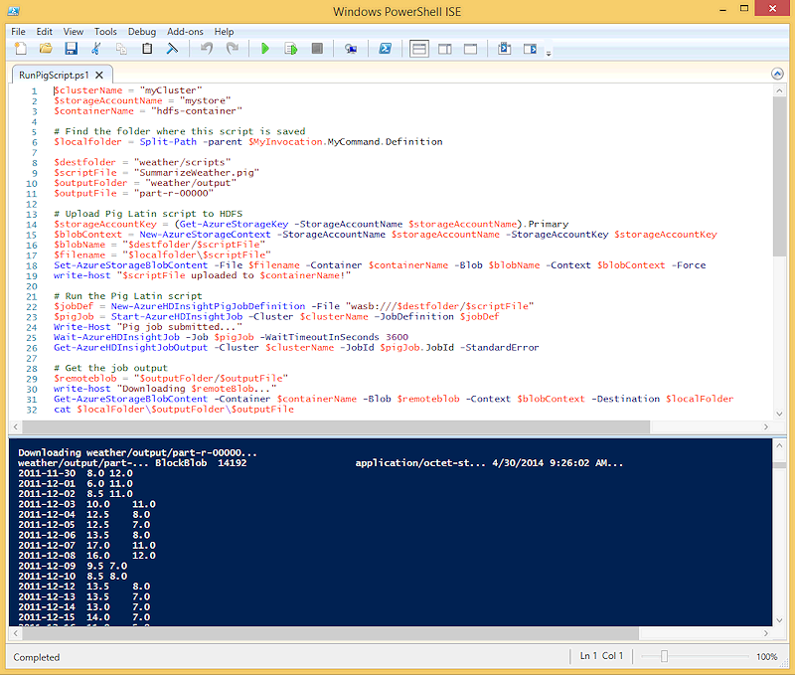
Task: Launch PowerShell.exe from the toolbar
Action: pyautogui.click(x=385, y=48)
